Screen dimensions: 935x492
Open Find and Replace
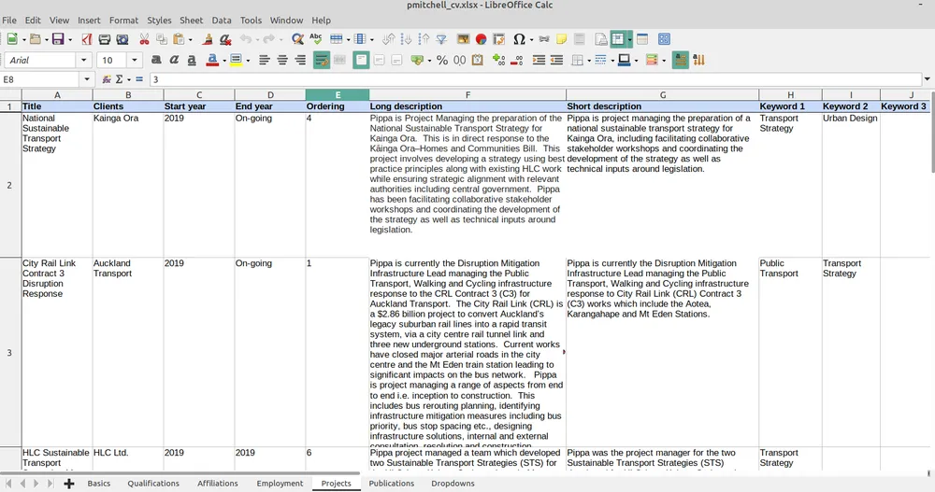coord(297,39)
